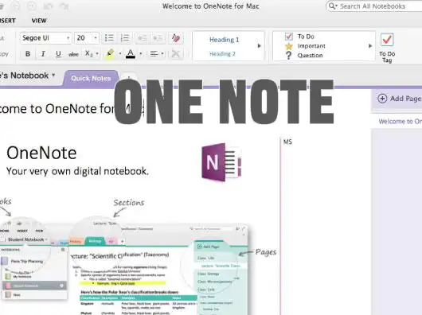
Task: Insert a bulleted list
Action: tap(109, 38)
